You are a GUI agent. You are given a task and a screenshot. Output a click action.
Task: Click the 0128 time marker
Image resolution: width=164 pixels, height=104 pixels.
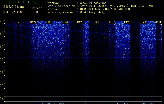(127, 22)
